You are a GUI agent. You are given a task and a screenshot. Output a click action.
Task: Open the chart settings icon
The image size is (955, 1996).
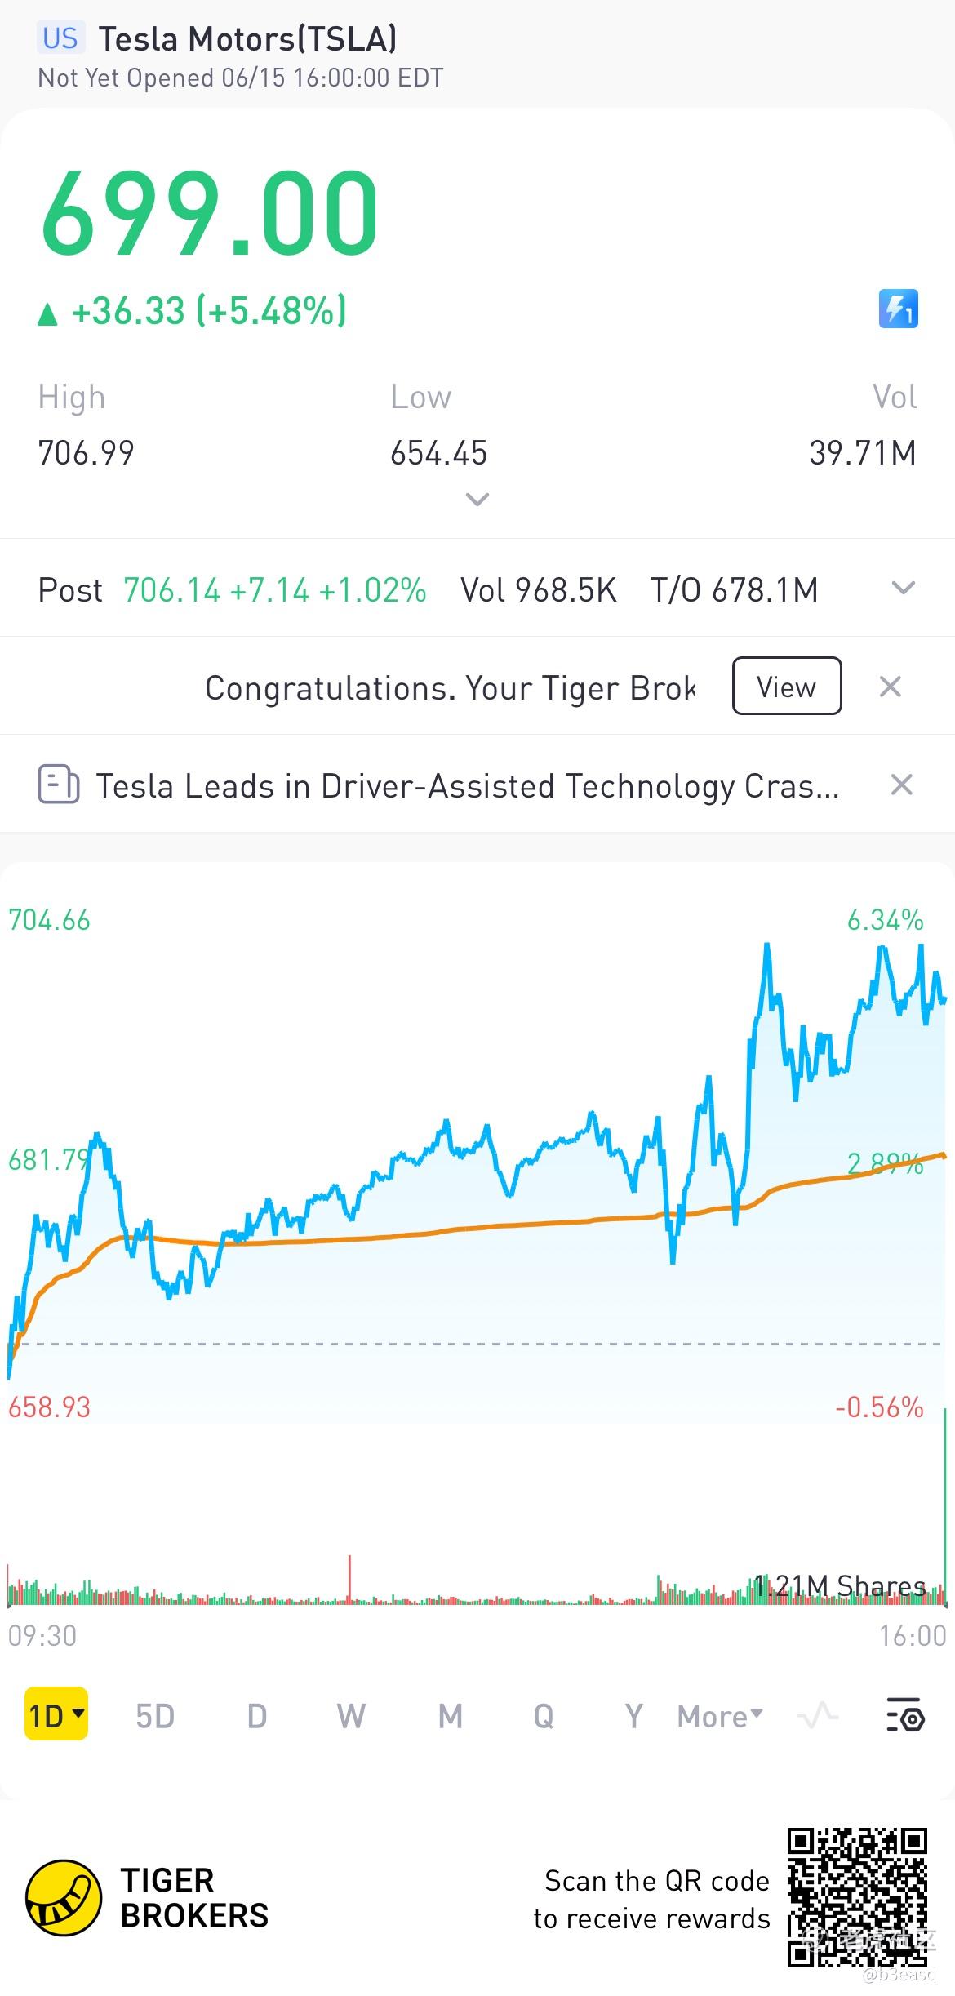(905, 1715)
